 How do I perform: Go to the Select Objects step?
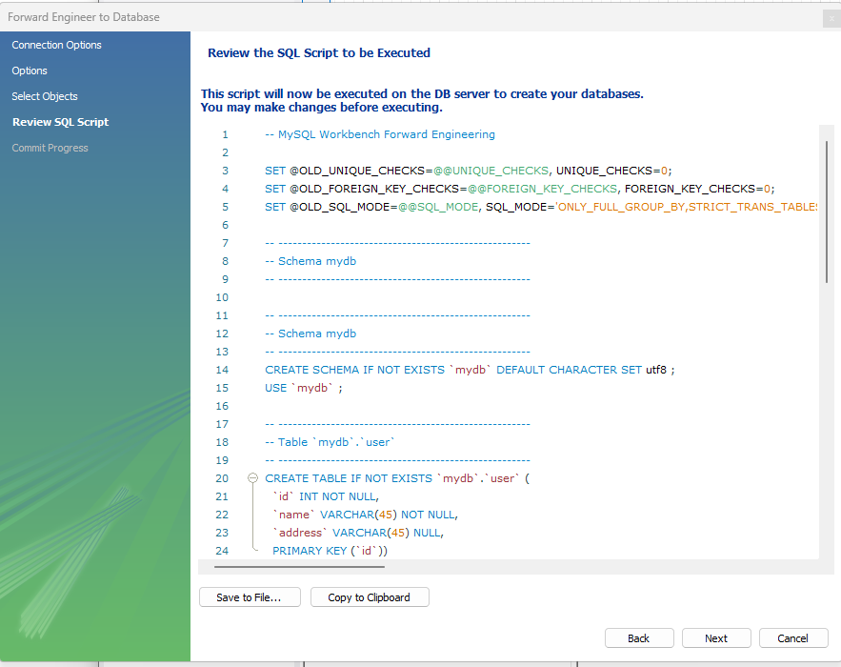[45, 96]
